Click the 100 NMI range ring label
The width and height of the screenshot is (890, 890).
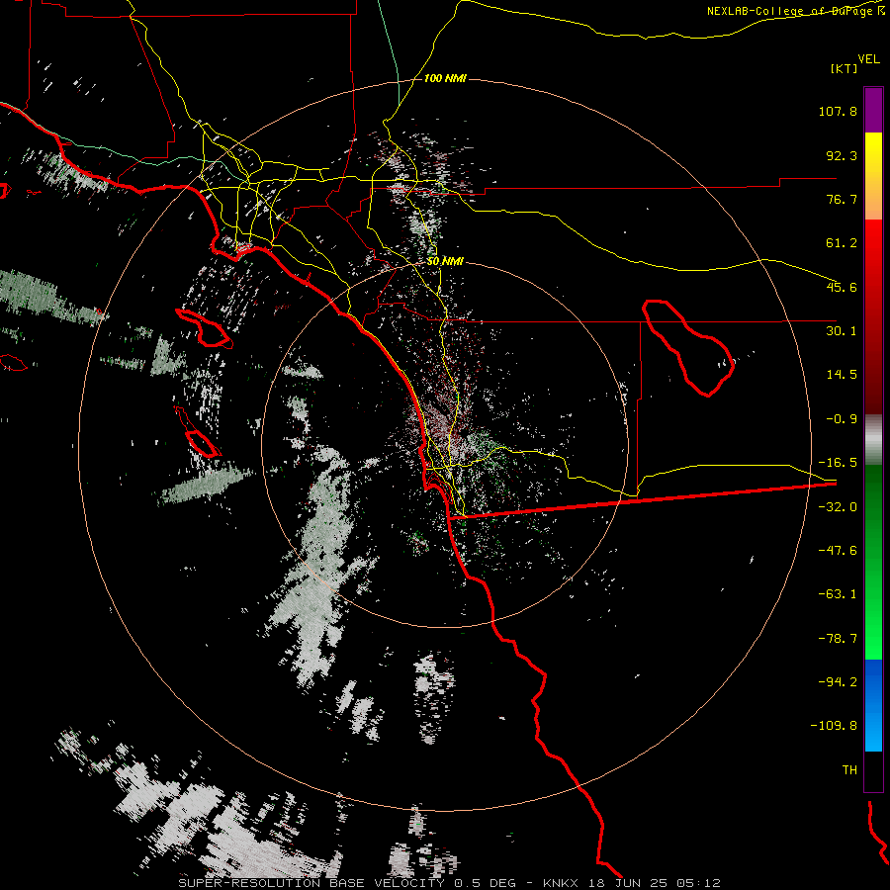click(445, 78)
